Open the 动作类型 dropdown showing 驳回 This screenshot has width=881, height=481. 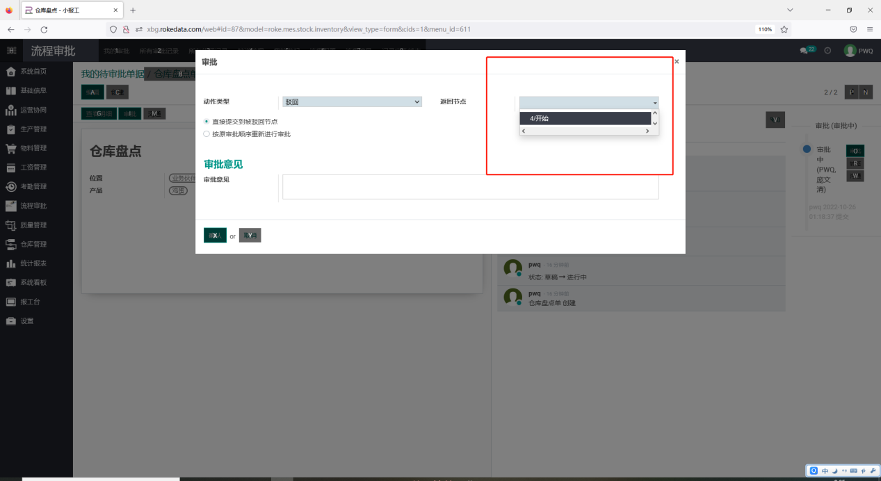(x=352, y=101)
